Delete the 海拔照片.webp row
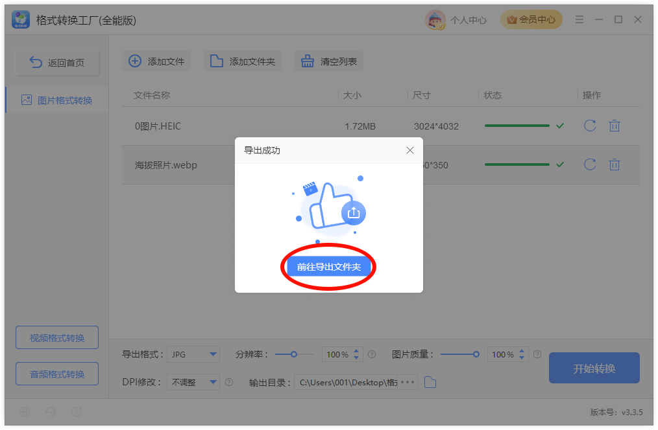Screen dimensions: 658x430 coord(615,164)
